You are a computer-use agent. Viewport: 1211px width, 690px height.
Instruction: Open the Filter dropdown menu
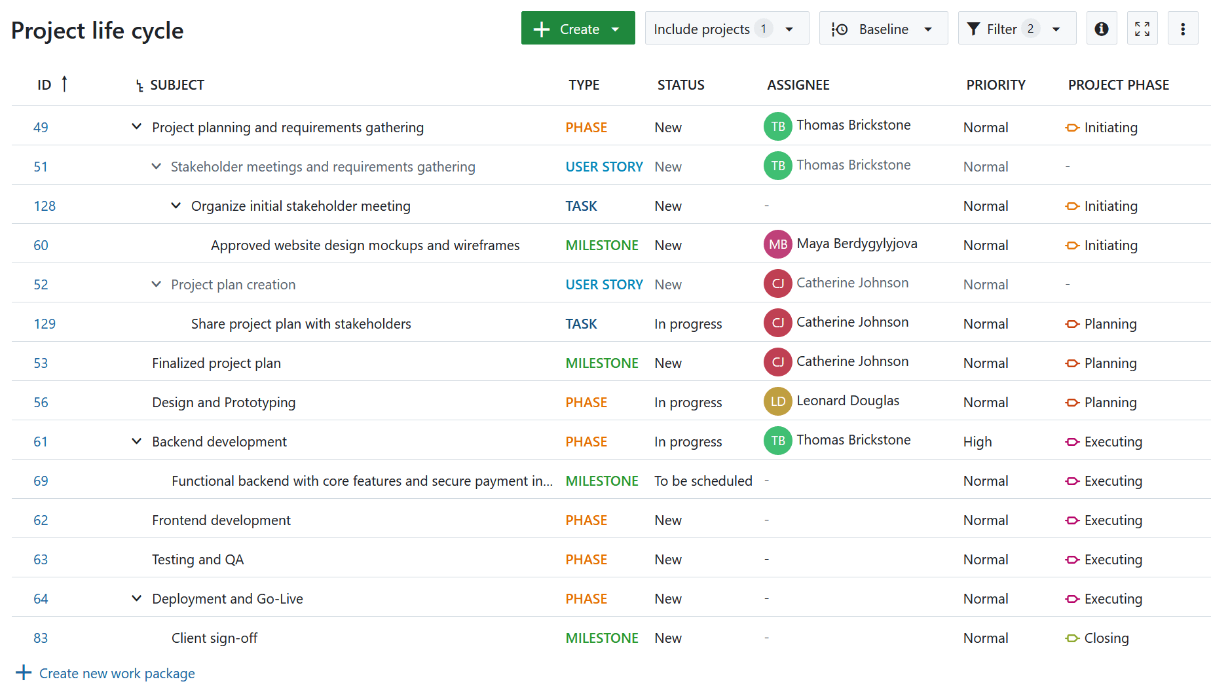(1055, 28)
